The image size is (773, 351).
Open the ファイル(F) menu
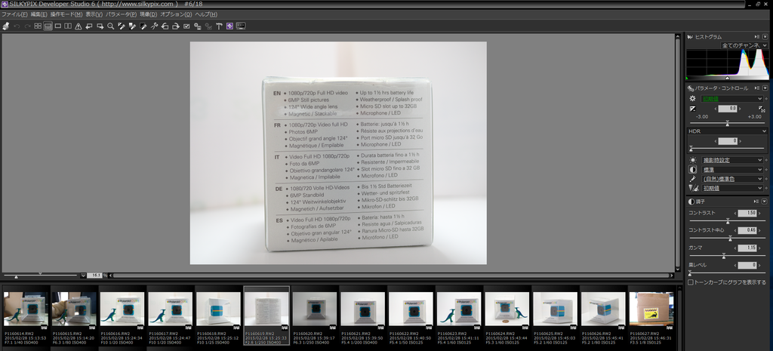pos(14,14)
